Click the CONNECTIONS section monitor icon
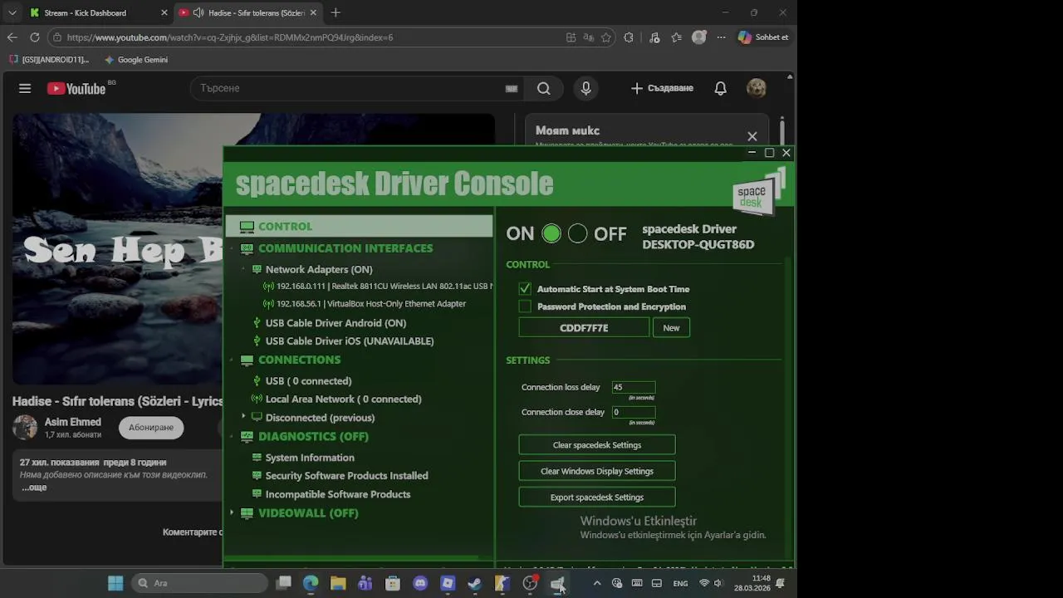This screenshot has height=598, width=1063. pos(247,360)
